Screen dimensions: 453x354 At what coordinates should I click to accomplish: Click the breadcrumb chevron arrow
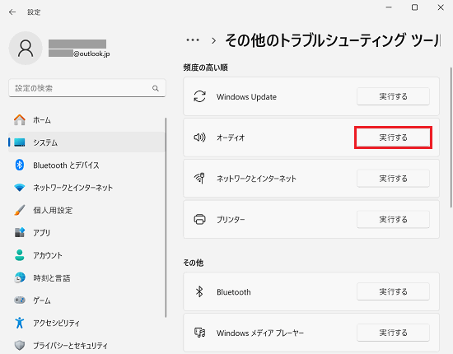coord(214,40)
